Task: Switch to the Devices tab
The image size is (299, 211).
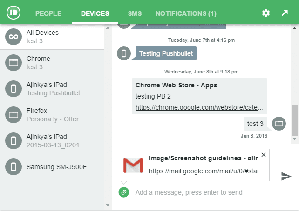Action: tap(95, 13)
